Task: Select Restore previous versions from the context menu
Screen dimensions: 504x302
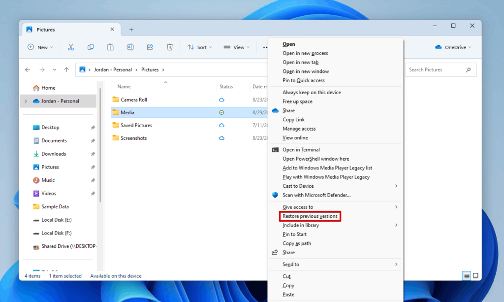Action: coord(310,216)
